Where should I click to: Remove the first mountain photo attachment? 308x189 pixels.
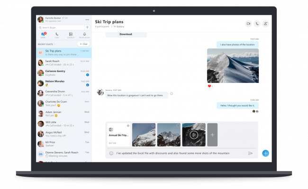pos(153,126)
